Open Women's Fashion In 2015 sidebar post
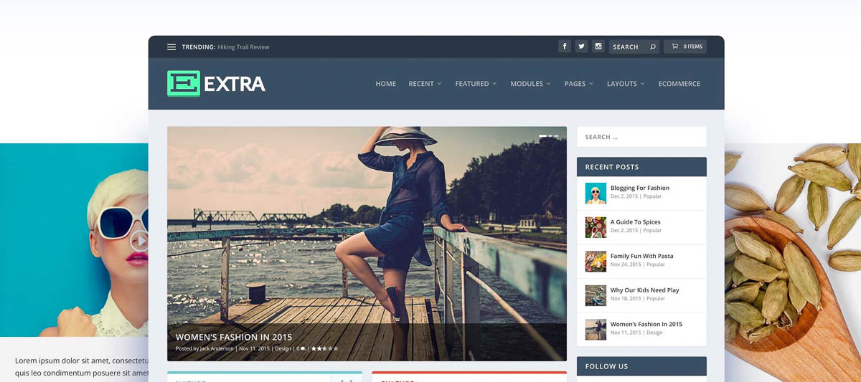 coord(646,324)
